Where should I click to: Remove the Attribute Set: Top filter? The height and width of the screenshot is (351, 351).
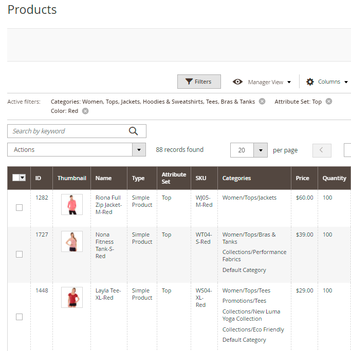(329, 102)
